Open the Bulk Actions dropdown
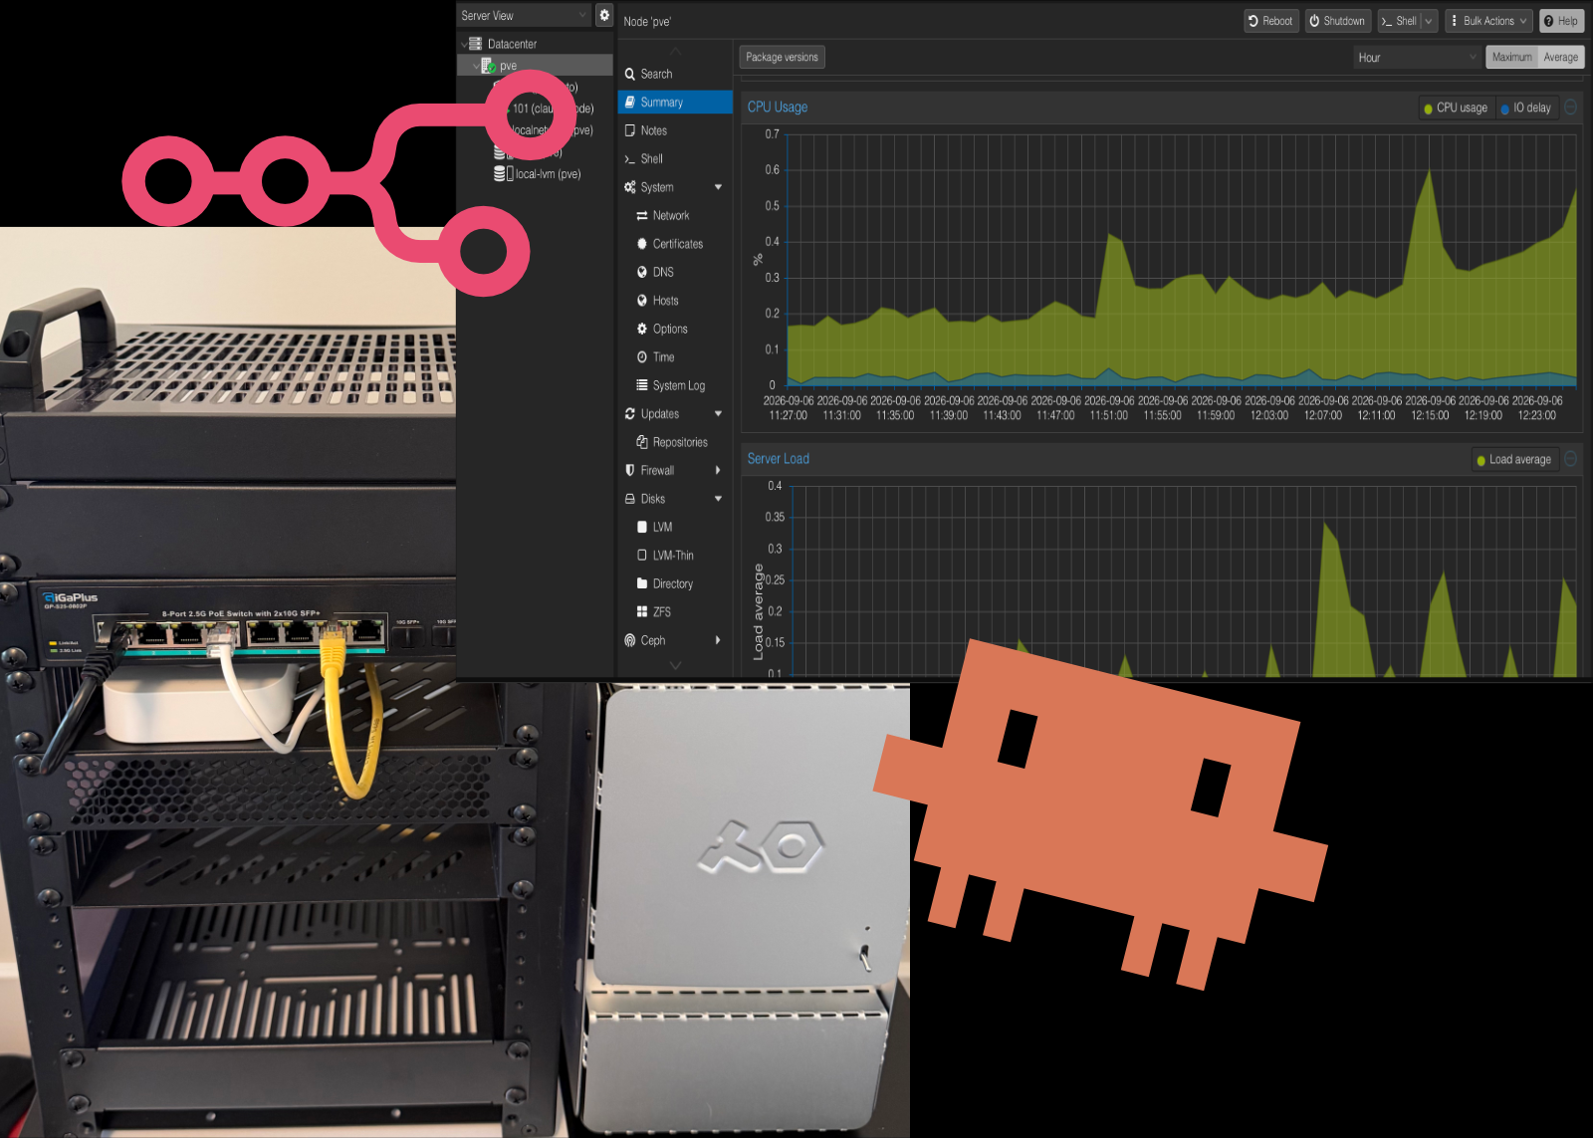 (x=1487, y=21)
